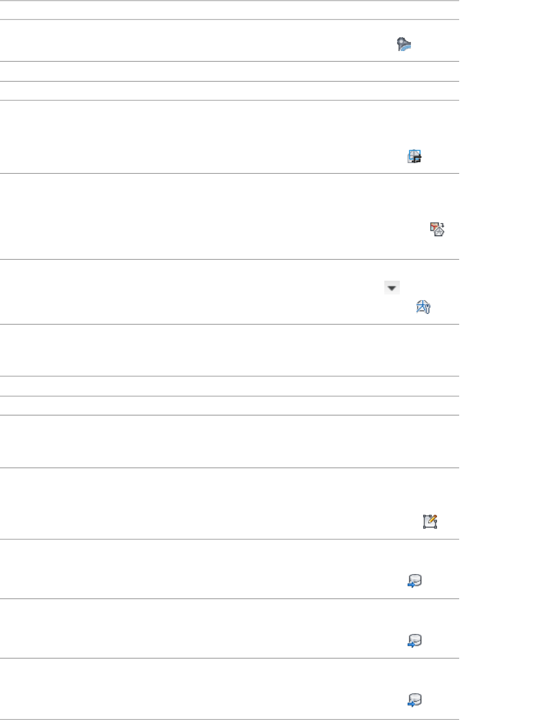
Task: Click the bottommost database arrow icon
Action: point(414,701)
